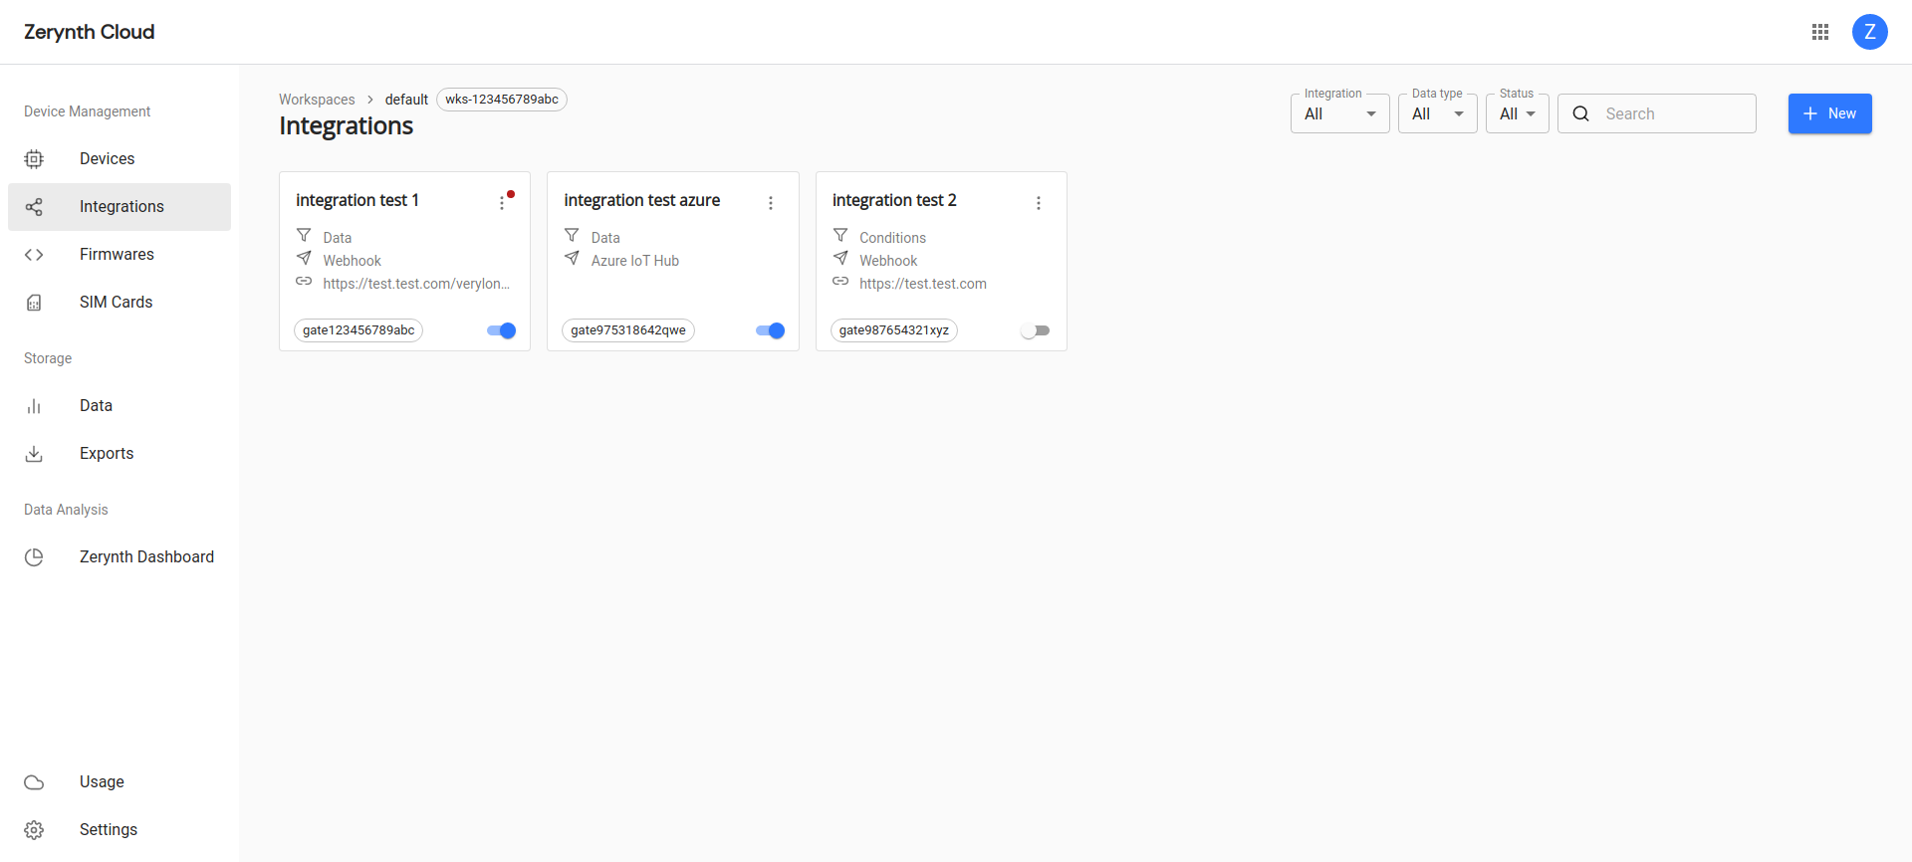This screenshot has width=1912, height=862.
Task: Open the user avatar Z menu
Action: point(1870,32)
